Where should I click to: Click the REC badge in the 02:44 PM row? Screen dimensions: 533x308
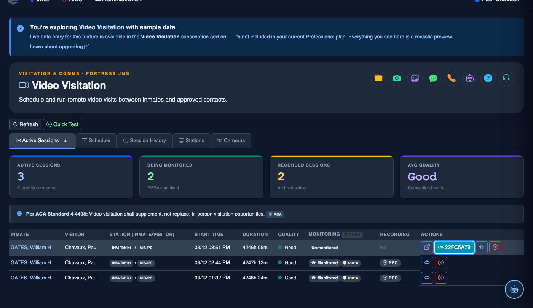[x=390, y=263]
